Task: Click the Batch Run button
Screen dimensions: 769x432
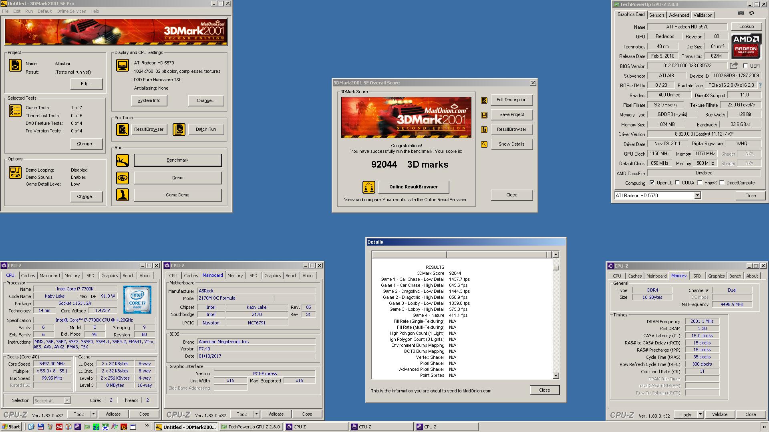Action: [206, 130]
